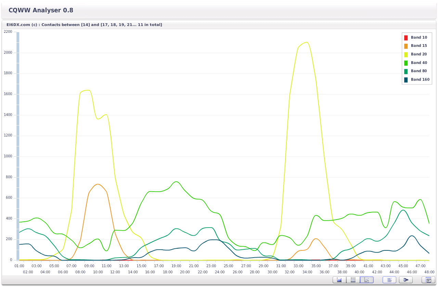
Task: Click the 19:00 x-axis label
Action: 176,266
